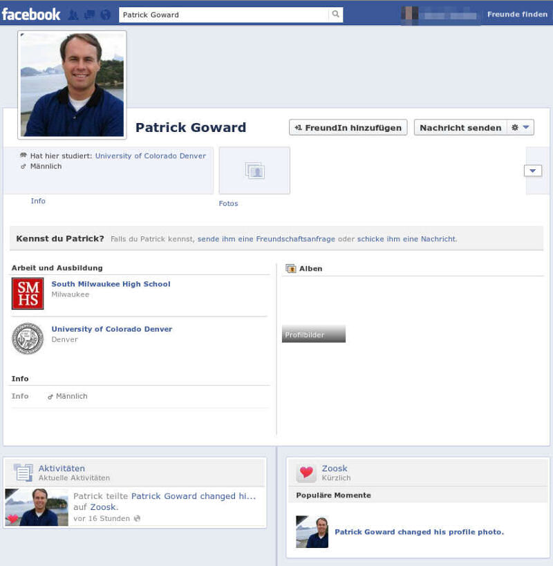553x566 pixels.
Task: Click the University of Colorado seal logo
Action: coord(28,339)
